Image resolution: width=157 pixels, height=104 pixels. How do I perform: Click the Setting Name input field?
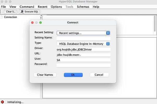(x=83, y=39)
